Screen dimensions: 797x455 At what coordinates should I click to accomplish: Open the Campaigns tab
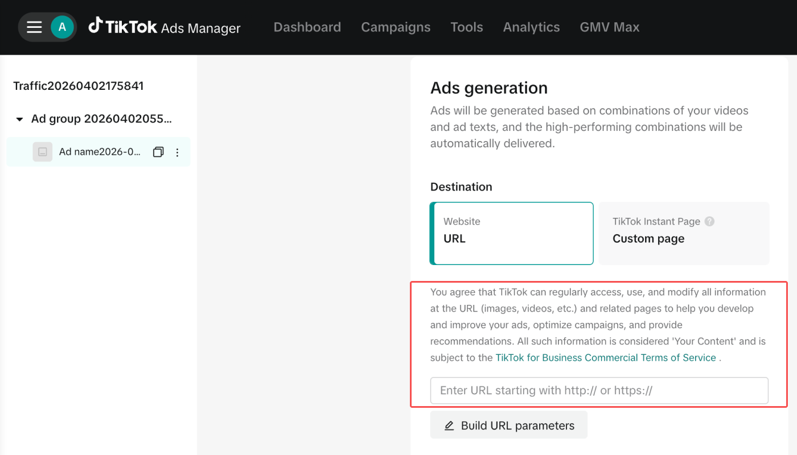click(x=396, y=27)
